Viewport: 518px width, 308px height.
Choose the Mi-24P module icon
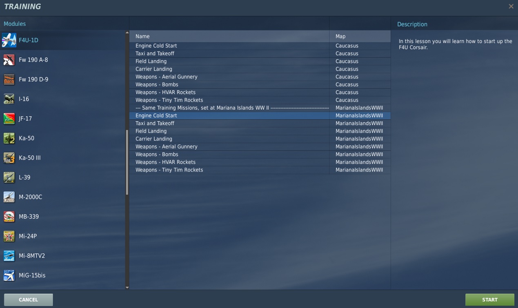(9, 236)
